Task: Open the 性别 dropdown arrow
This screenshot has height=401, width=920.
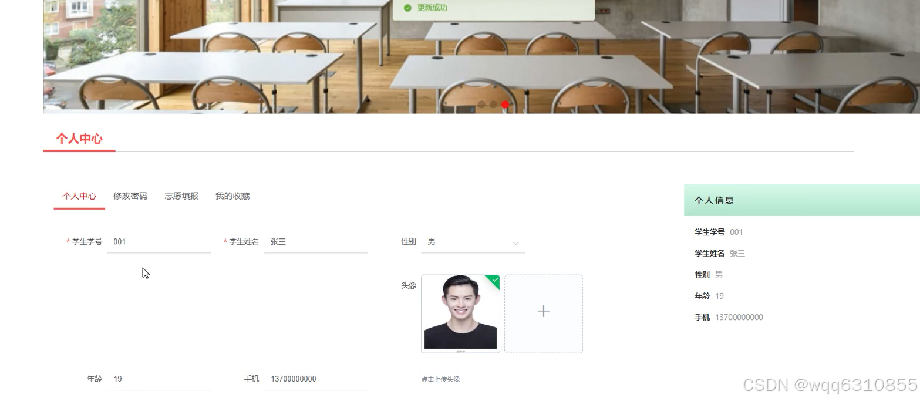Action: tap(515, 243)
